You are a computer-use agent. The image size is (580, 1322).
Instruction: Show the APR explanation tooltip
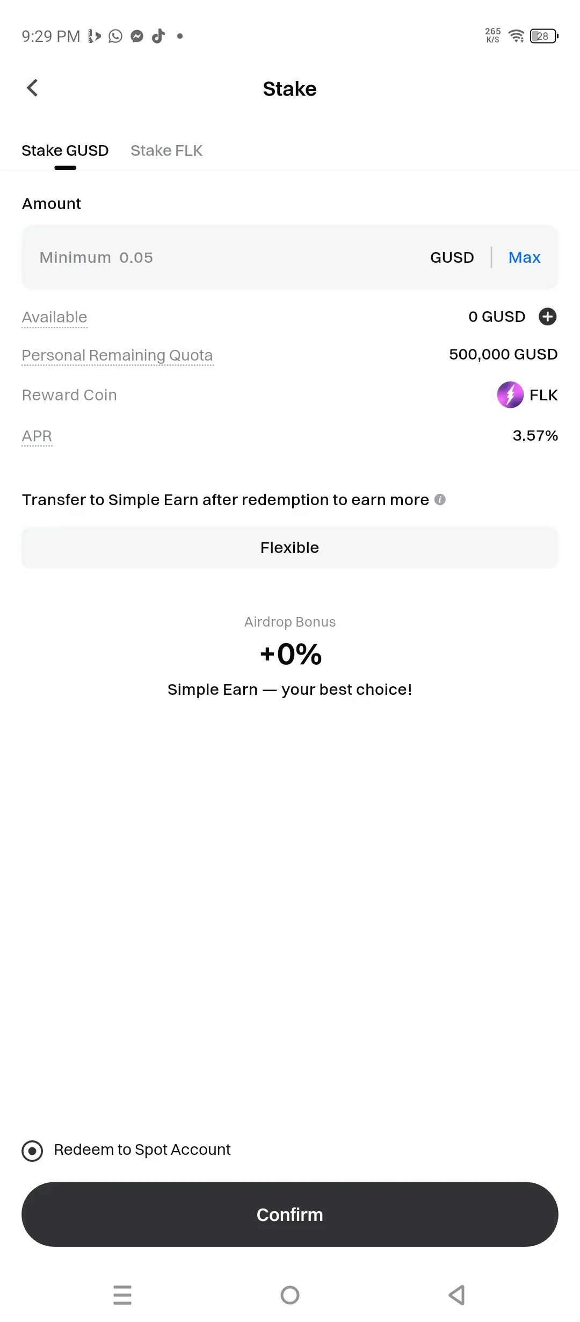(37, 436)
